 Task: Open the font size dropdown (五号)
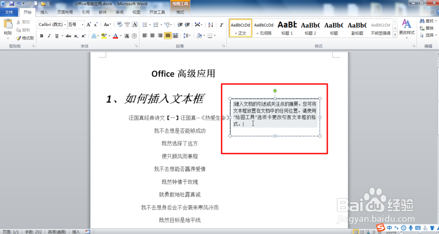83,25
